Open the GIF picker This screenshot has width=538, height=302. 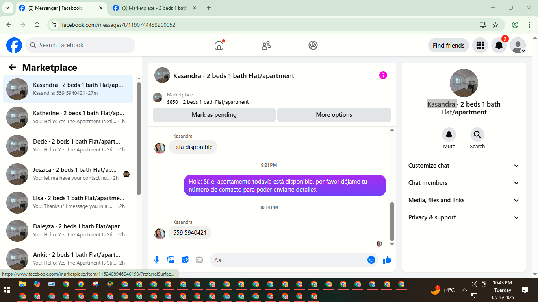coord(199,260)
